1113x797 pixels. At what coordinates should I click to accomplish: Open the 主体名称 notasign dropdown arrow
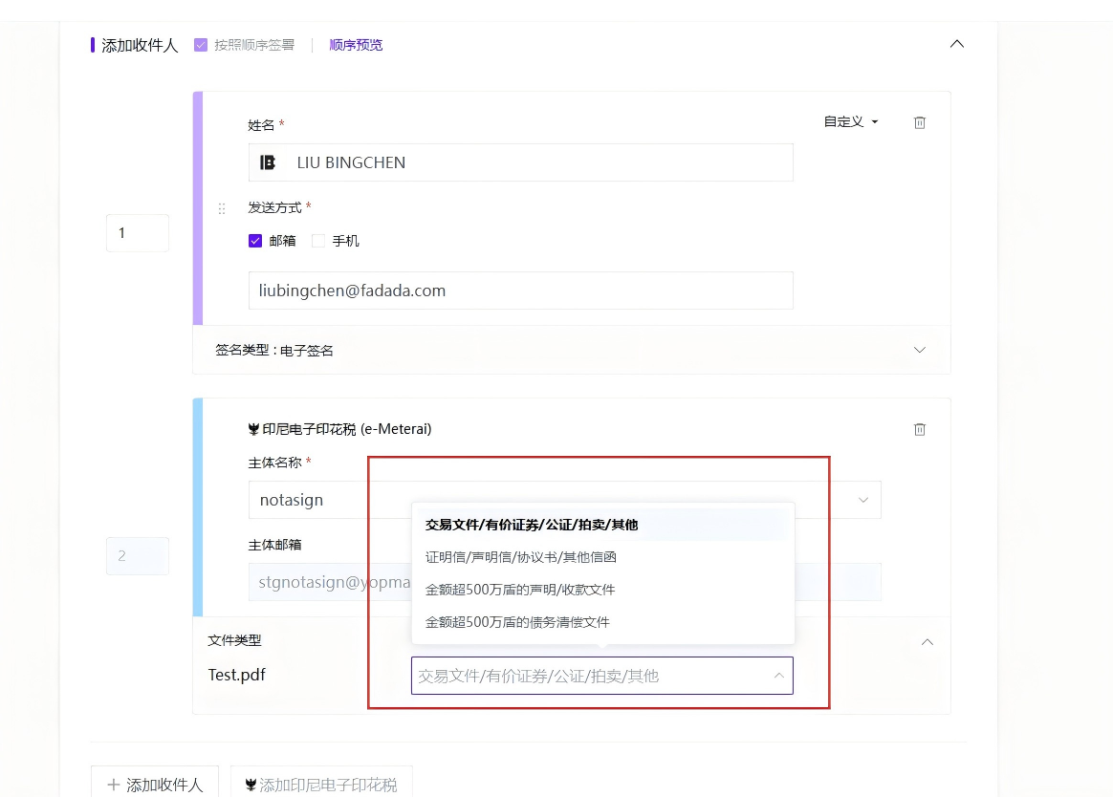click(x=863, y=500)
